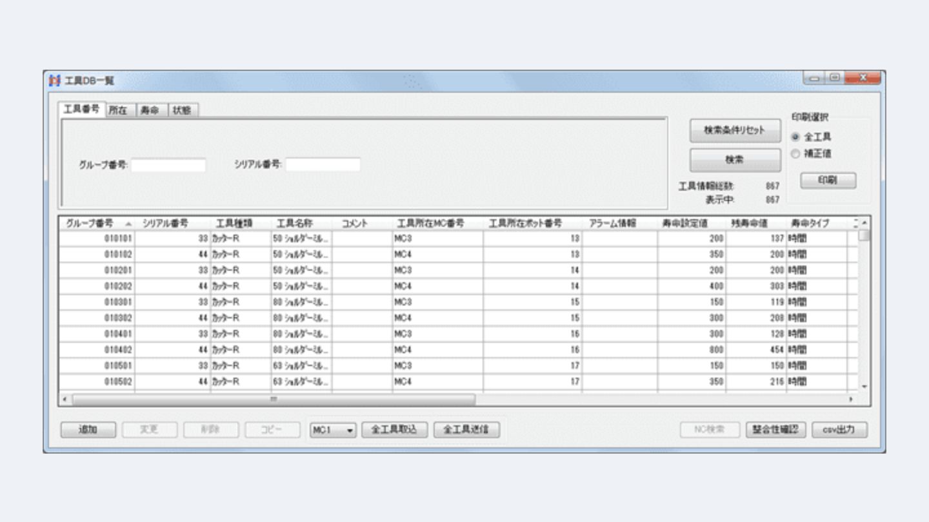The image size is (929, 522).
Task: Switch to the 状態 tab
Action: pyautogui.click(x=183, y=110)
